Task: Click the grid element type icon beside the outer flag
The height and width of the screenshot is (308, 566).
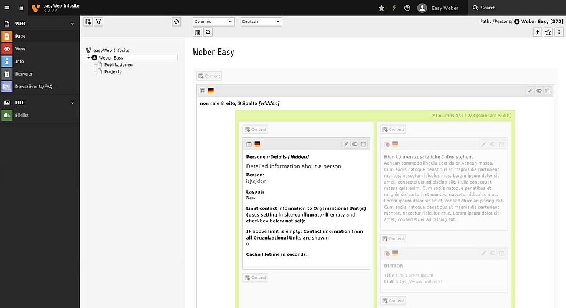Action: coord(202,91)
